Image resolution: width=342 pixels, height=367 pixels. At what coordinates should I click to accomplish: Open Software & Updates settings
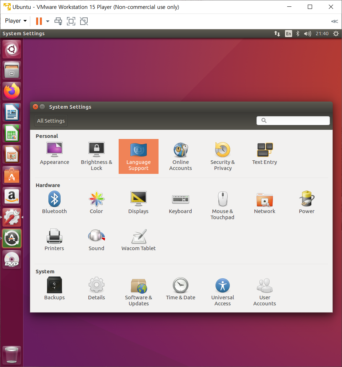tap(138, 291)
